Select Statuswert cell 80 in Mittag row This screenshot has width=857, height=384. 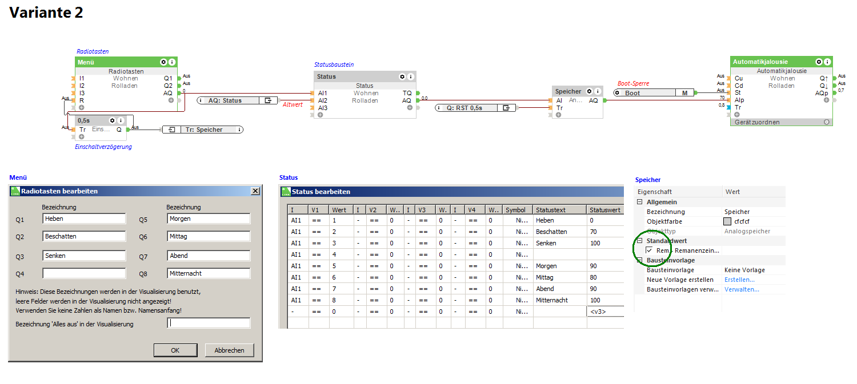click(x=605, y=277)
